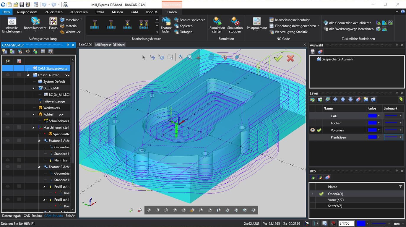Viewport: 406px width, 227px height.
Task: Click Feature laden
Action: point(166,25)
